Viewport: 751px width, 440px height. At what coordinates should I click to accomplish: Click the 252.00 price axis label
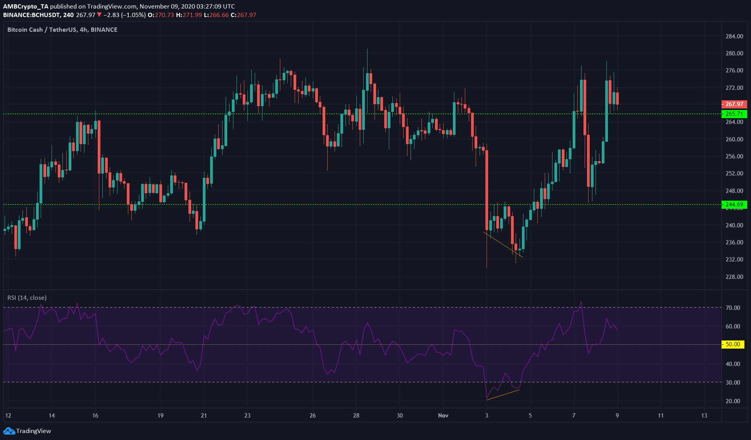[734, 174]
